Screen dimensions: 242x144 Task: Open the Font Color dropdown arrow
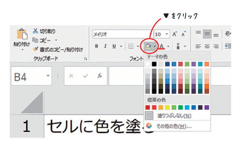(x=168, y=46)
